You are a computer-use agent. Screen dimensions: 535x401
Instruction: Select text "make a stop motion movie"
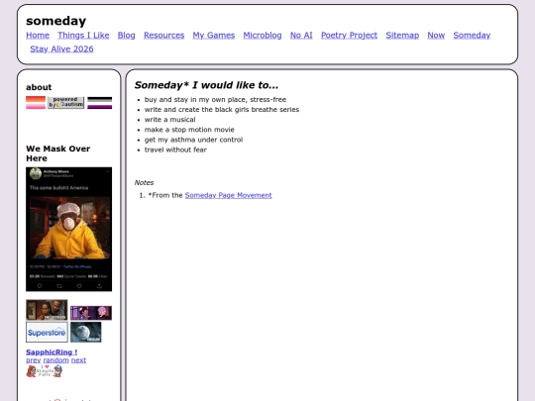point(189,130)
